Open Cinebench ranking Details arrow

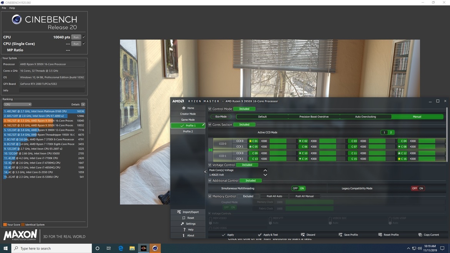[x=83, y=105]
